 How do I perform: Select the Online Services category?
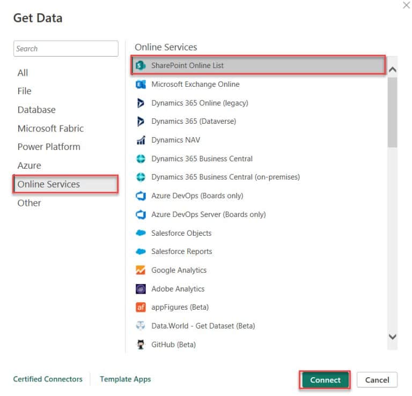[x=65, y=184]
